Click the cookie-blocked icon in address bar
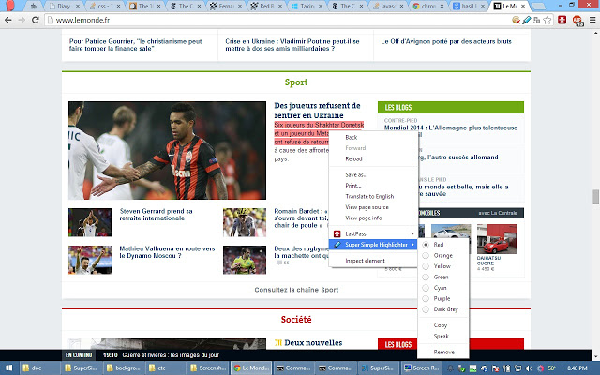 [517, 20]
